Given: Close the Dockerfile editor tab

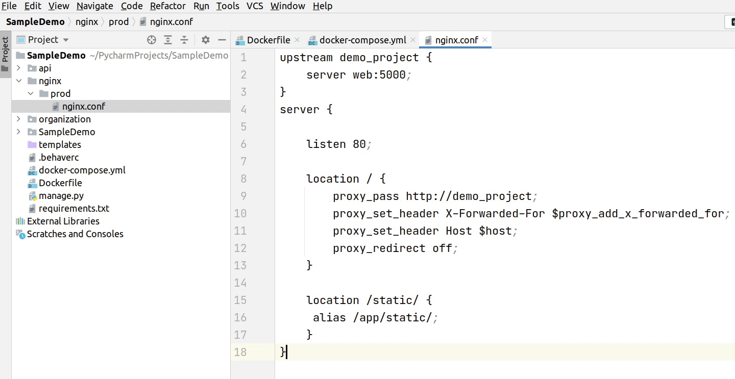Looking at the screenshot, I should point(298,40).
